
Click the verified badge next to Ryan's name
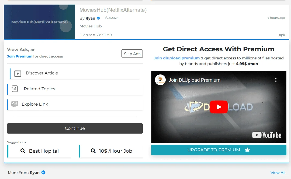coord(98,18)
